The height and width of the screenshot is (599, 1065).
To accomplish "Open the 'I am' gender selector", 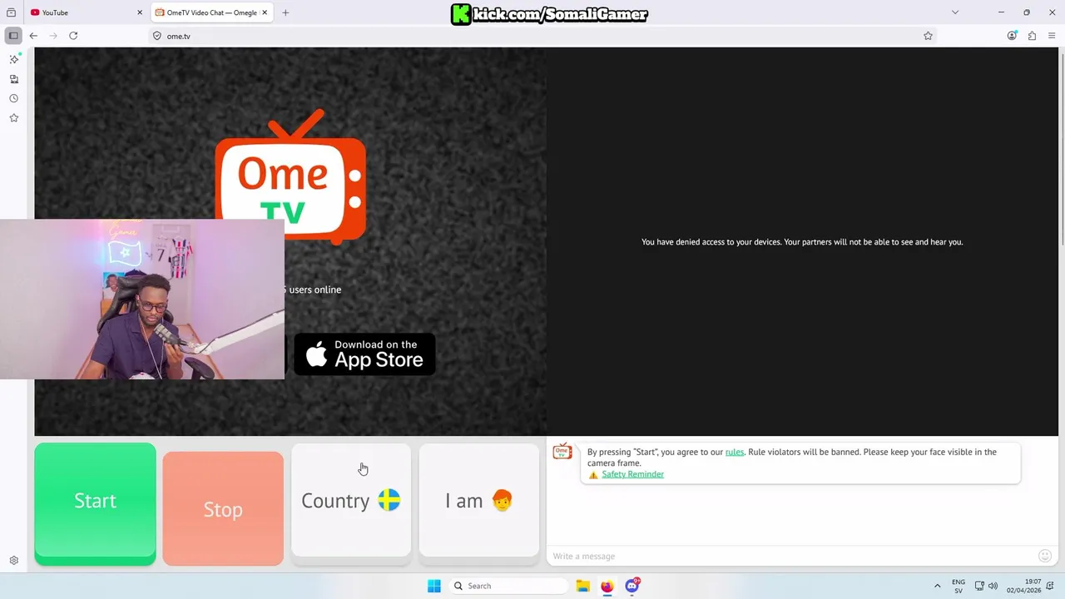I will (x=479, y=500).
